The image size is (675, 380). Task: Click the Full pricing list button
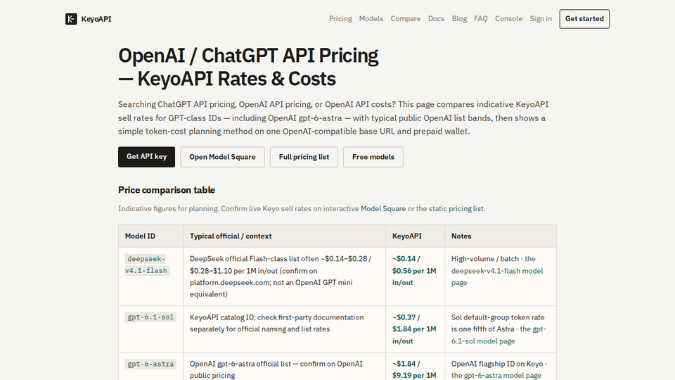[304, 157]
